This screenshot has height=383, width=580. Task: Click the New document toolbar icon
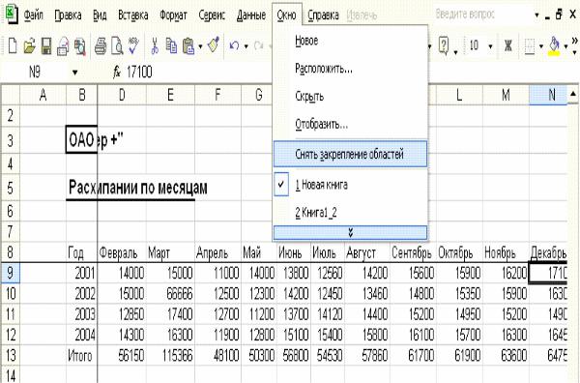click(13, 46)
